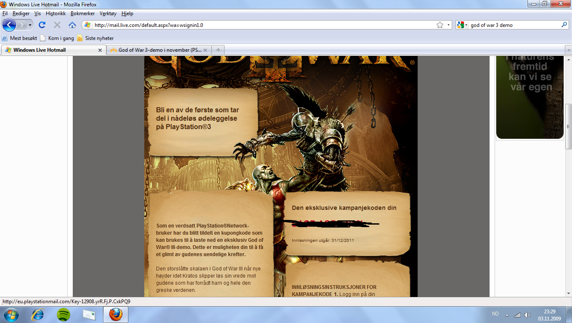572x323 pixels.
Task: Launch Internet Explorer from the taskbar
Action: coord(38,315)
